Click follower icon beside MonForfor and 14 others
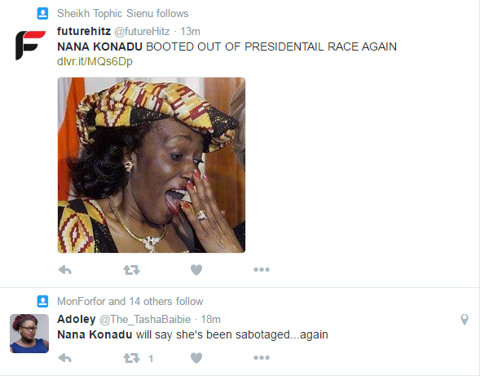The height and width of the screenshot is (376, 480). click(42, 302)
